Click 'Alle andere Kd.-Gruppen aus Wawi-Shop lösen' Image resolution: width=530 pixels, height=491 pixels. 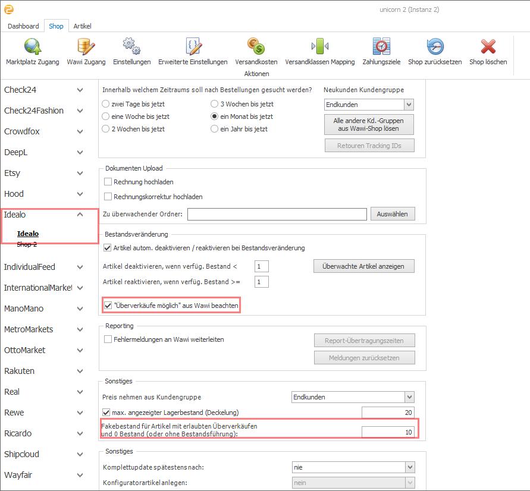click(x=369, y=125)
